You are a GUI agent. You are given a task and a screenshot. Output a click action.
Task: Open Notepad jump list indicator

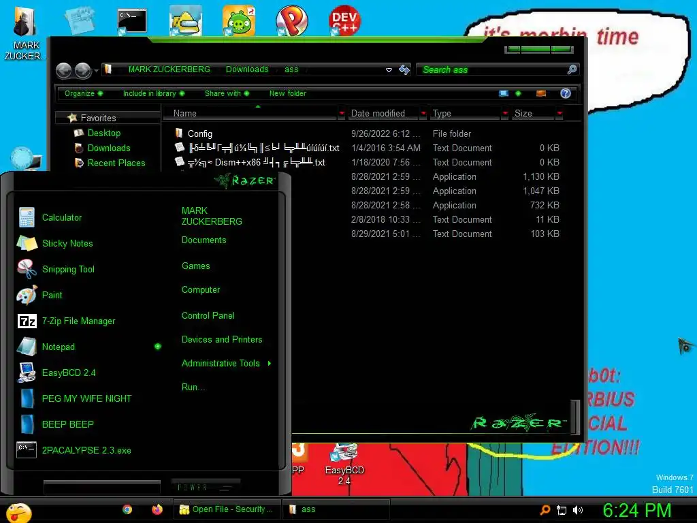pos(158,347)
